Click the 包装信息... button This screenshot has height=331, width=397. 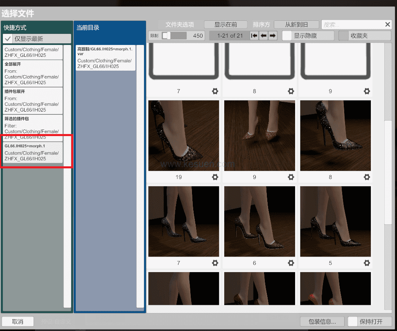[322, 322]
